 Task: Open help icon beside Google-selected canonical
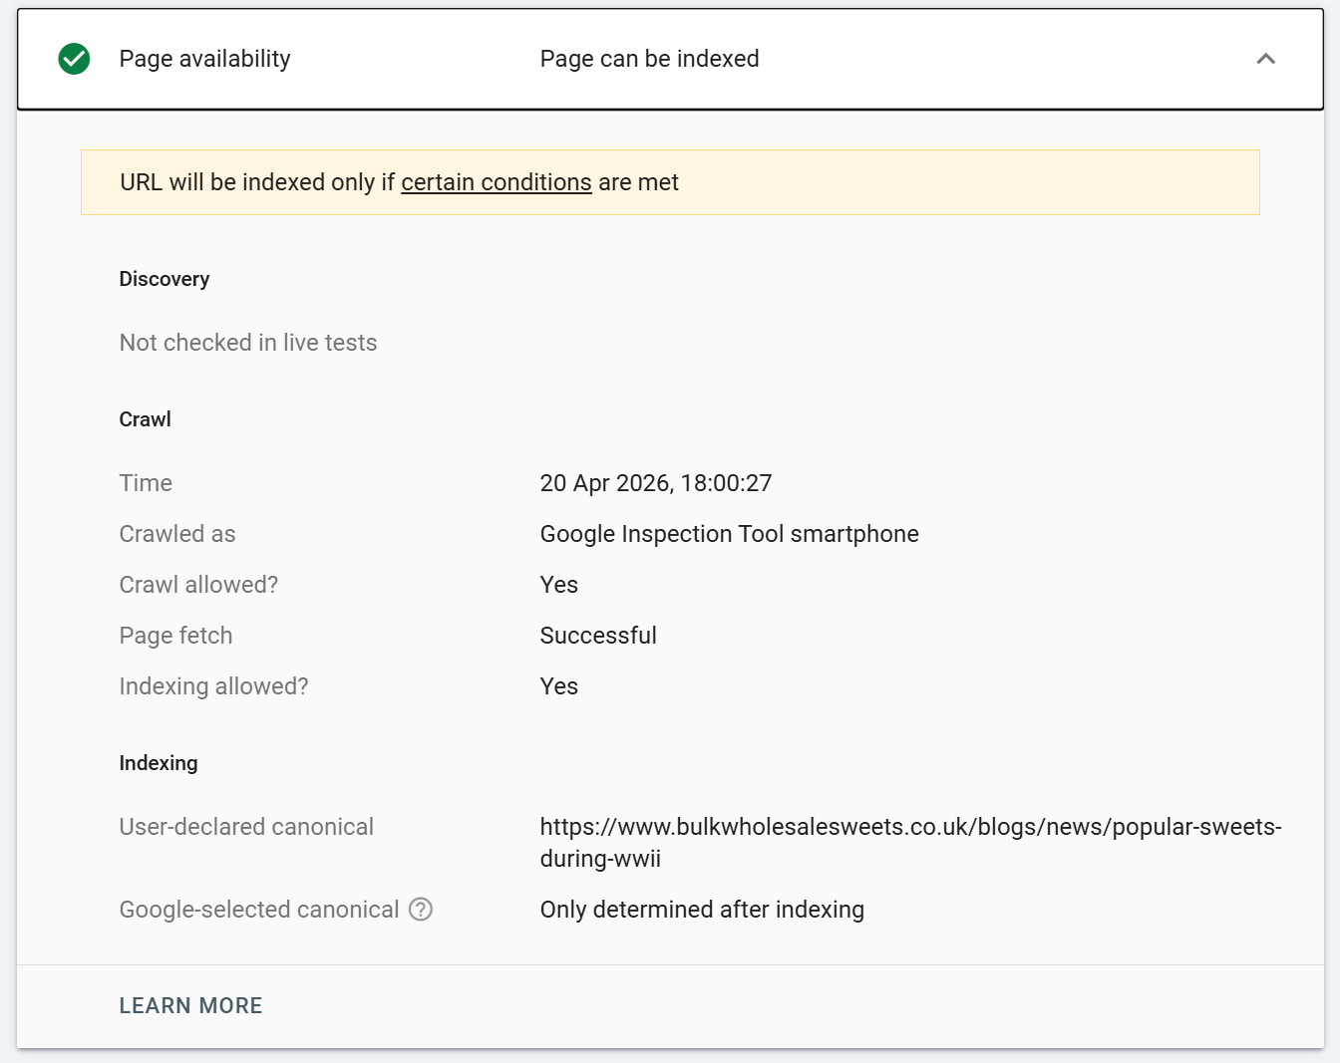[421, 910]
